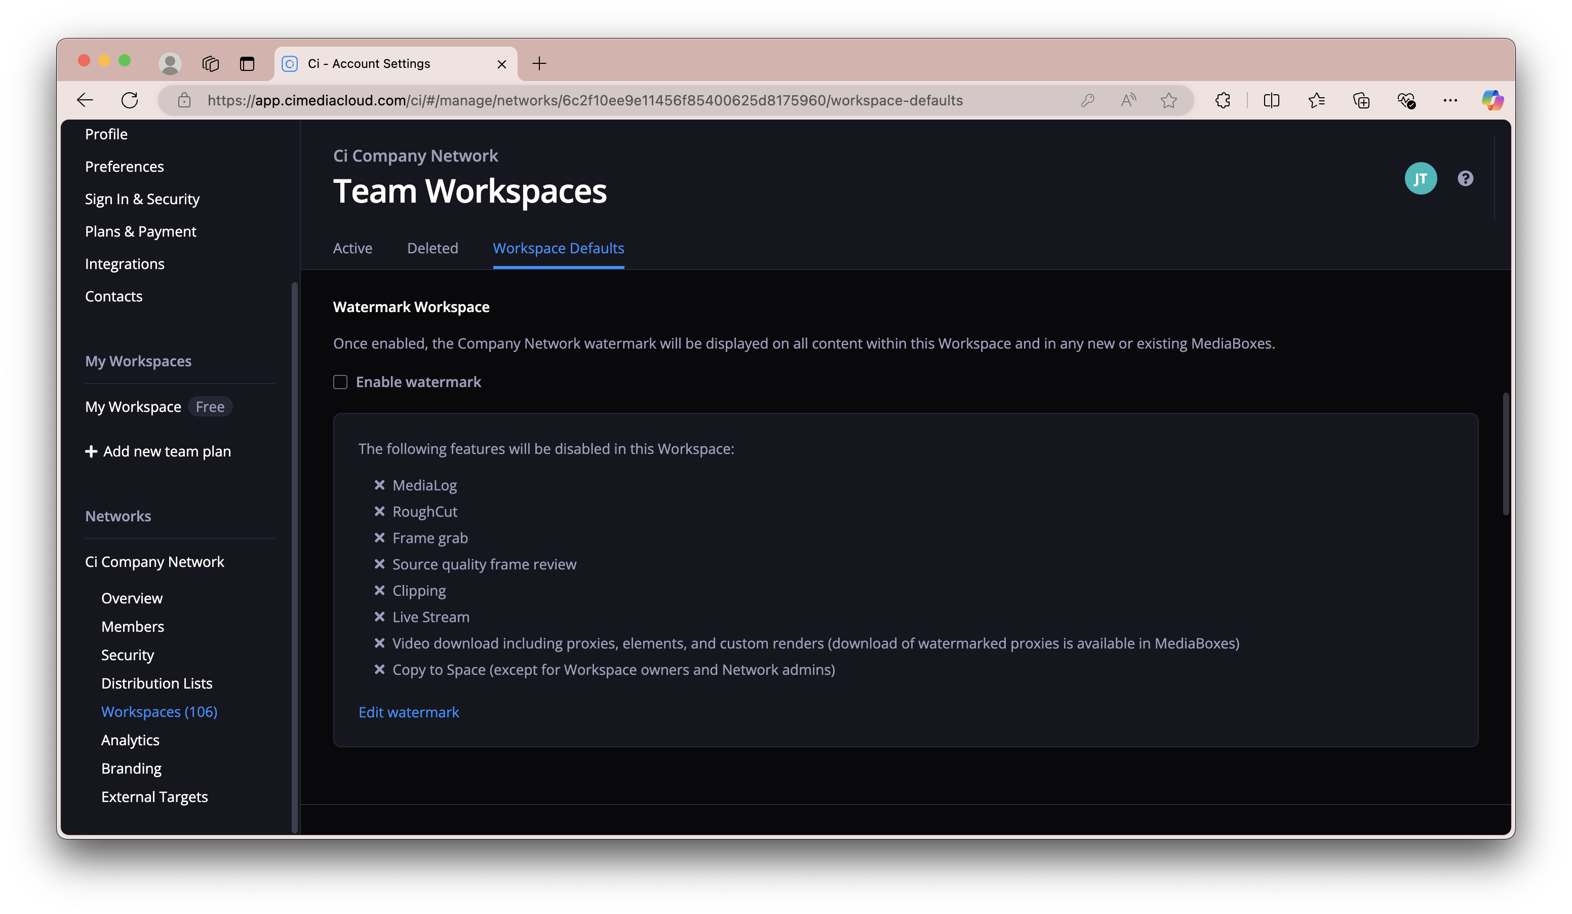This screenshot has height=914, width=1572.
Task: Open saved passwords key icon
Action: (x=1088, y=100)
